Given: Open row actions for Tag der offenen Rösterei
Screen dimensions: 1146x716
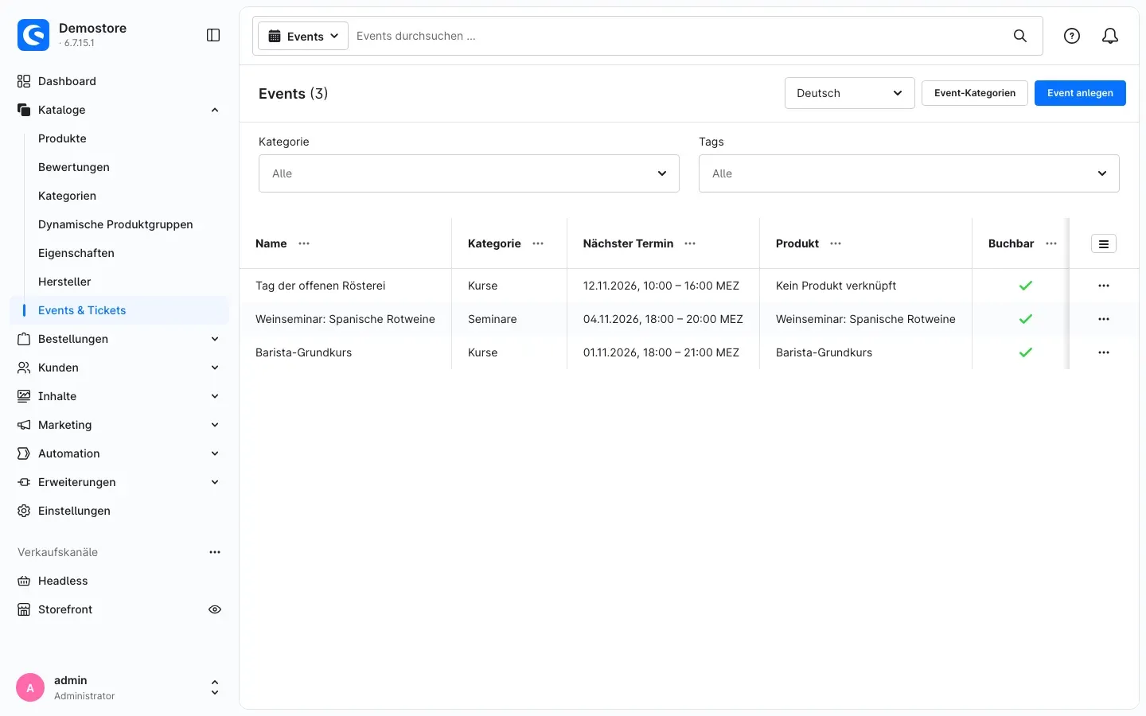Looking at the screenshot, I should click(x=1104, y=286).
